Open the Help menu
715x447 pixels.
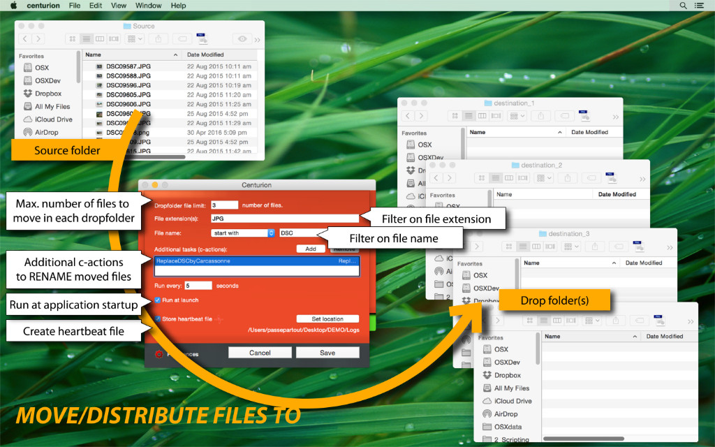pyautogui.click(x=178, y=6)
